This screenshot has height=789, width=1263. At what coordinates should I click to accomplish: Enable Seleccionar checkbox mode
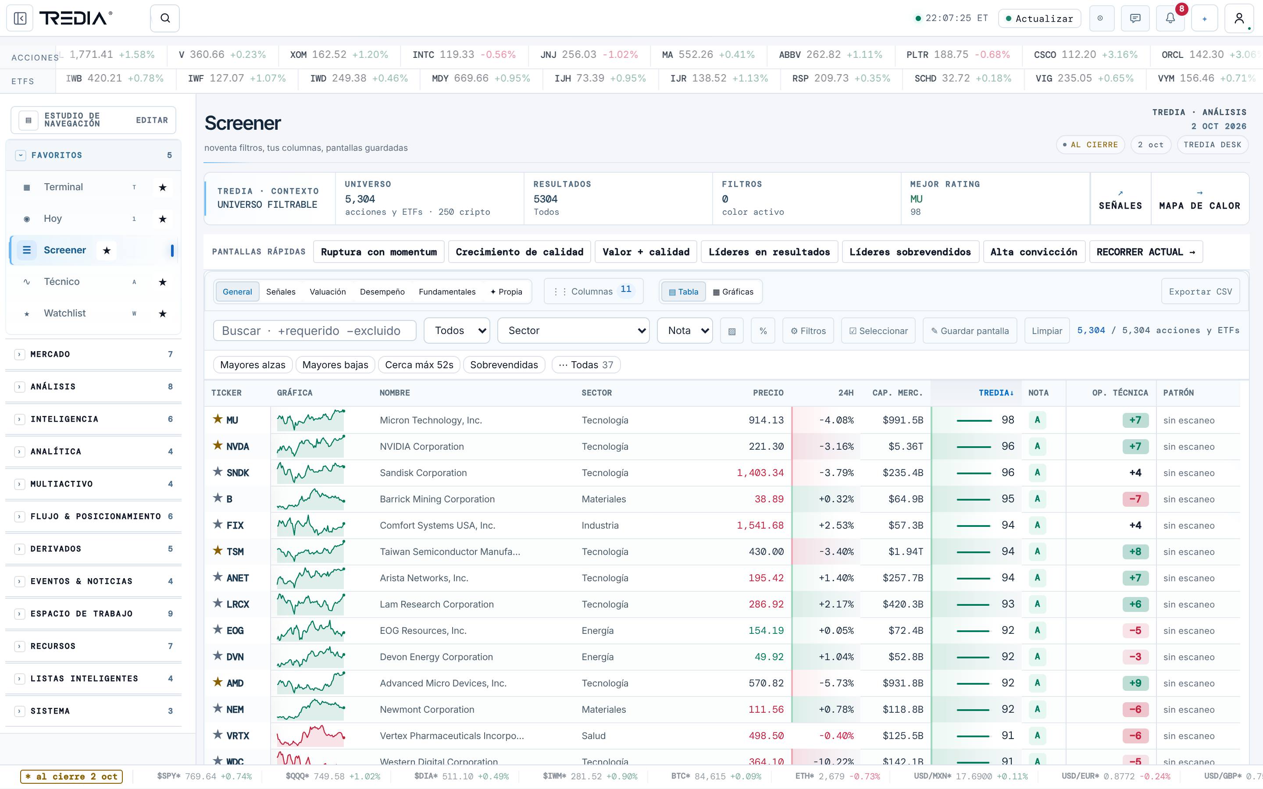coord(878,331)
